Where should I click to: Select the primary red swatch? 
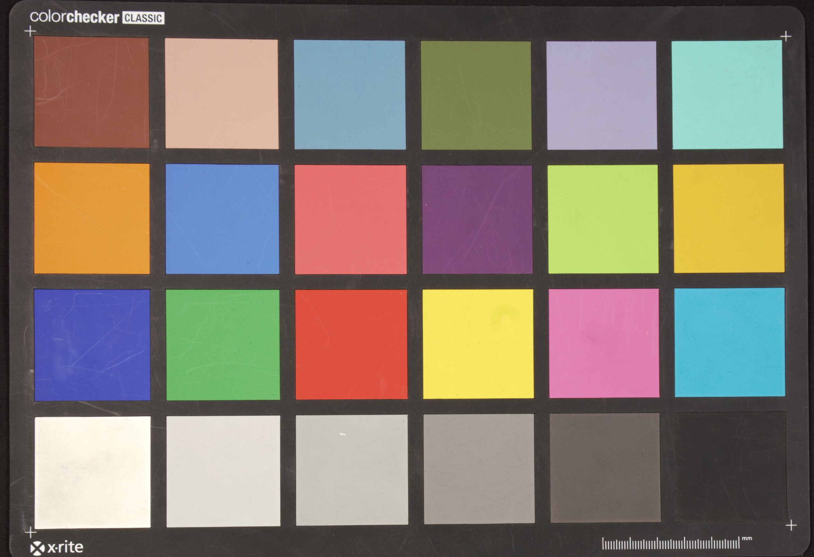[351, 344]
